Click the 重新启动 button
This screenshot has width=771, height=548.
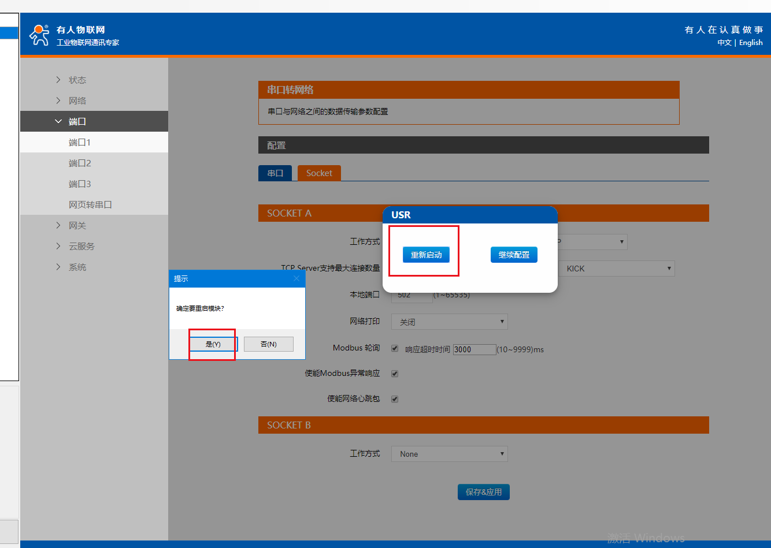(426, 255)
